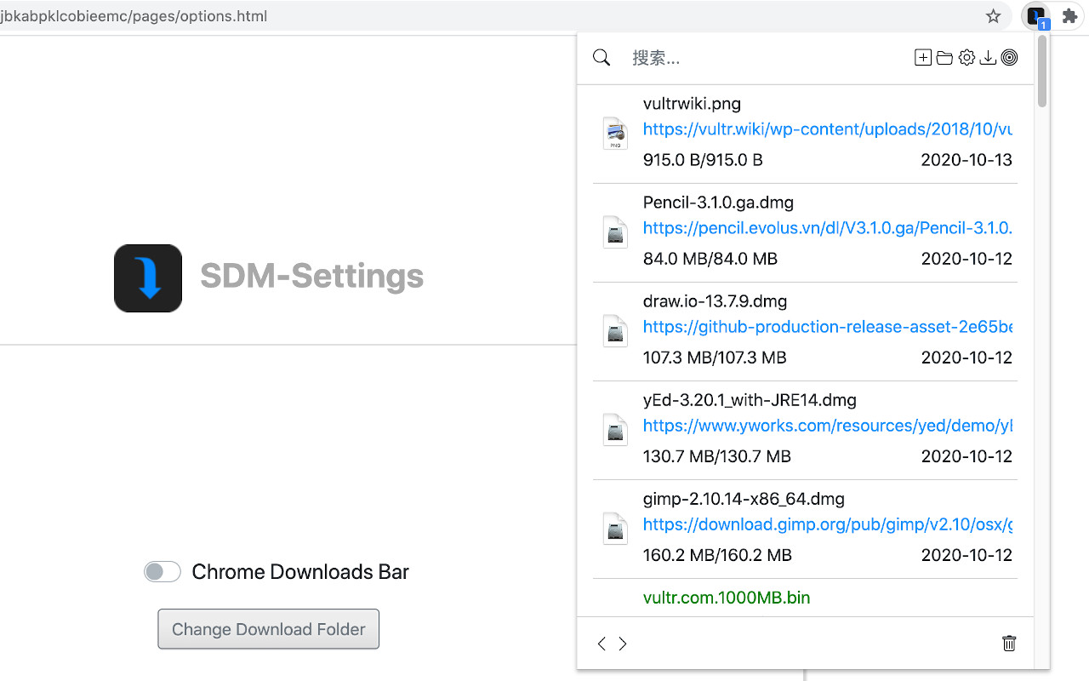Image resolution: width=1089 pixels, height=681 pixels.
Task: Select the vultrwiki.png file name
Action: [692, 104]
